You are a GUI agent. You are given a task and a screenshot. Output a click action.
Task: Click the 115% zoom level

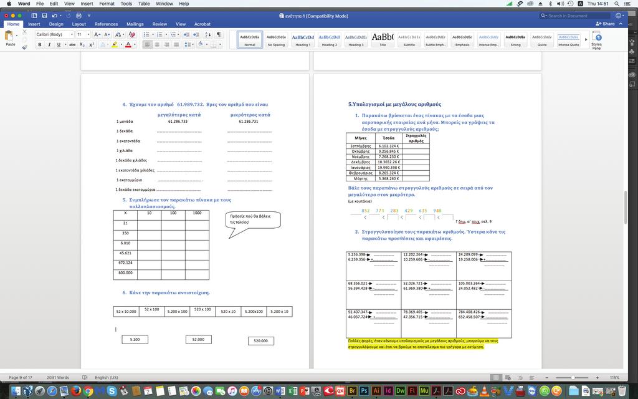click(x=614, y=377)
